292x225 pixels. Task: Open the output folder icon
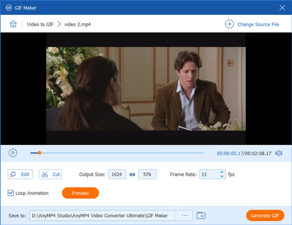[201, 215]
